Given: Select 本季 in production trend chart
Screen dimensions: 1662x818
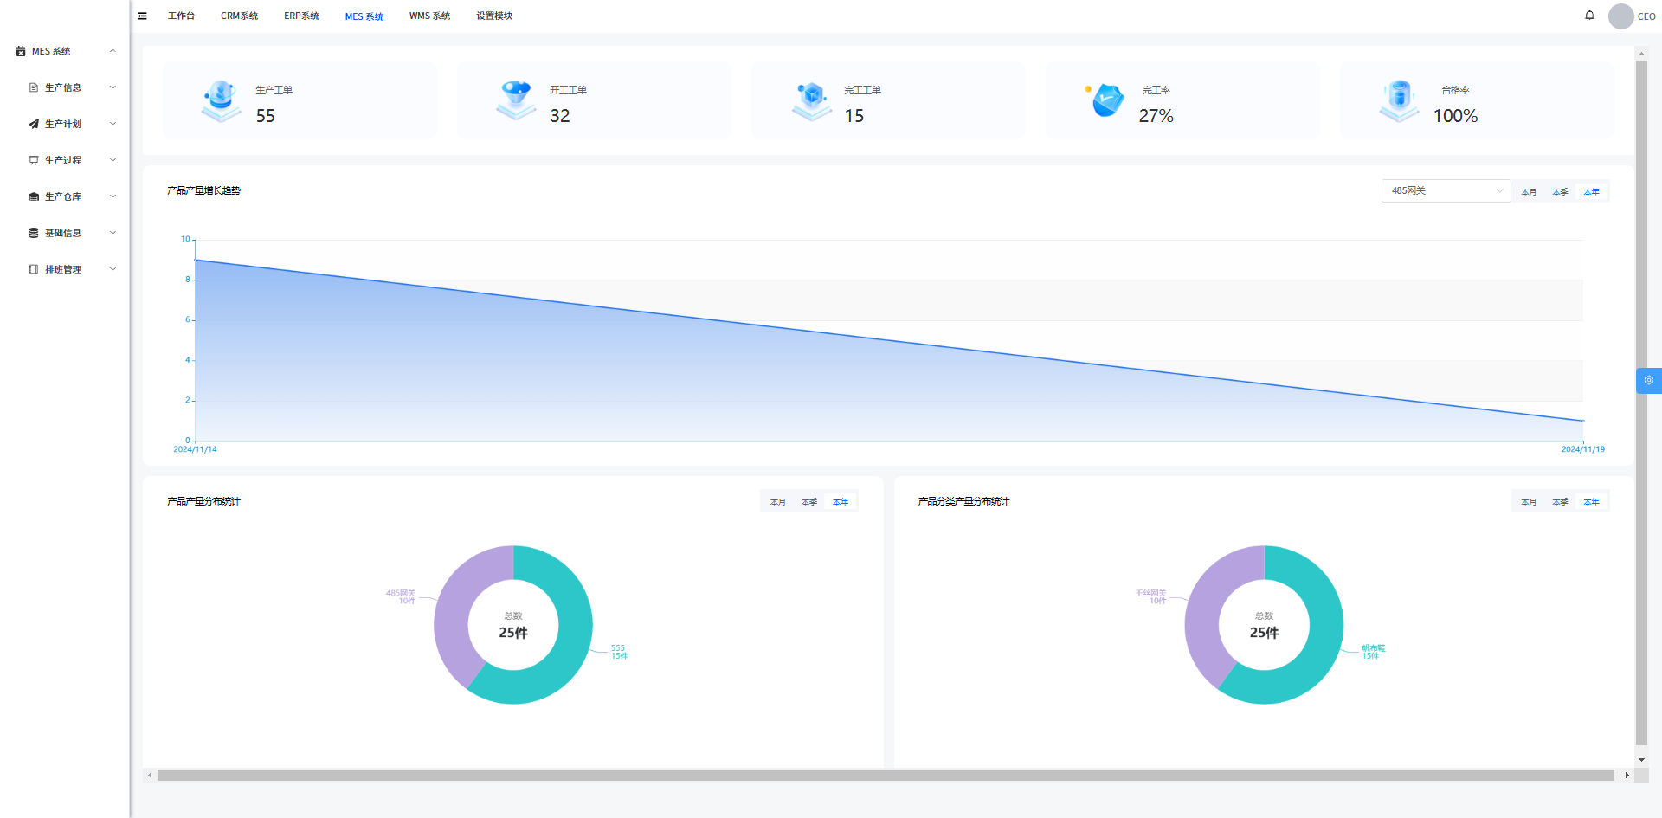Looking at the screenshot, I should [x=1560, y=192].
